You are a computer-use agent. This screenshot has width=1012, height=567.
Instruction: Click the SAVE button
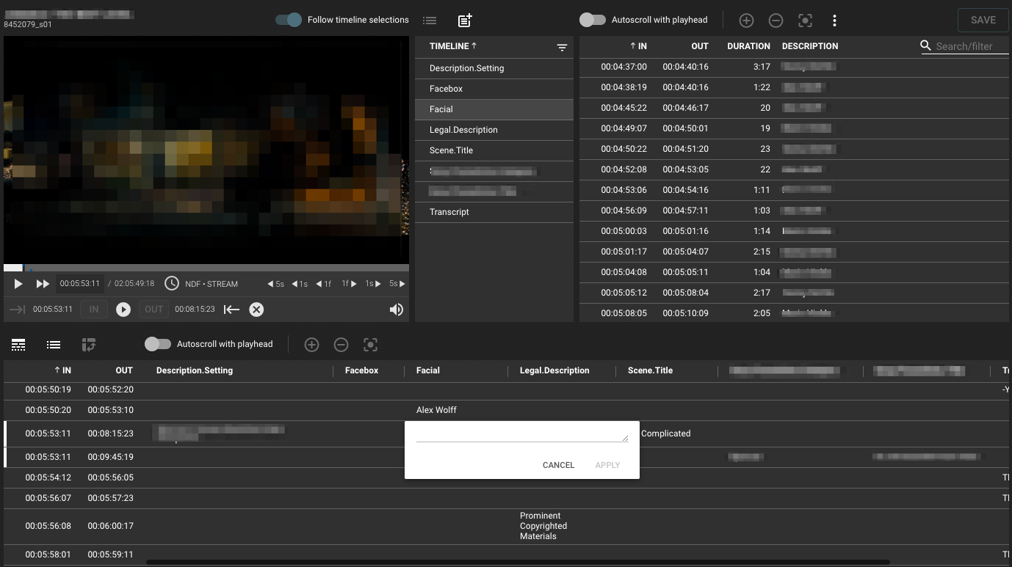[x=983, y=20]
